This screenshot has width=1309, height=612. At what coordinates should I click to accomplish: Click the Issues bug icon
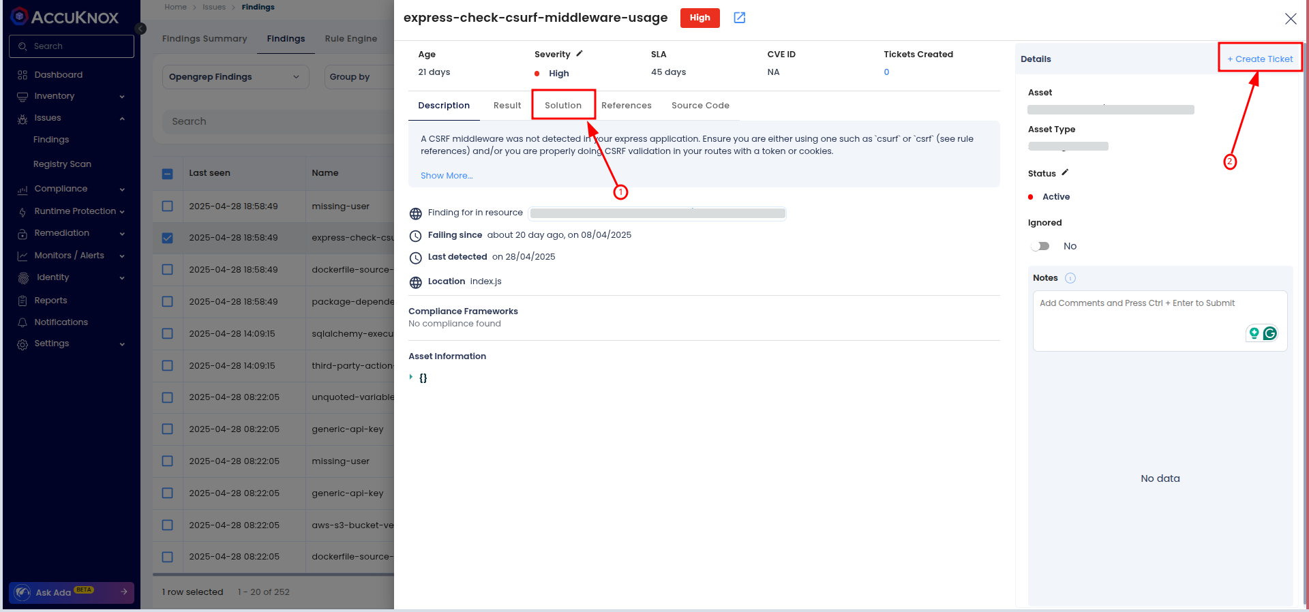22,119
